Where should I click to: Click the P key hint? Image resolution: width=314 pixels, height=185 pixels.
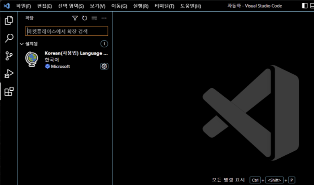coord(291,180)
